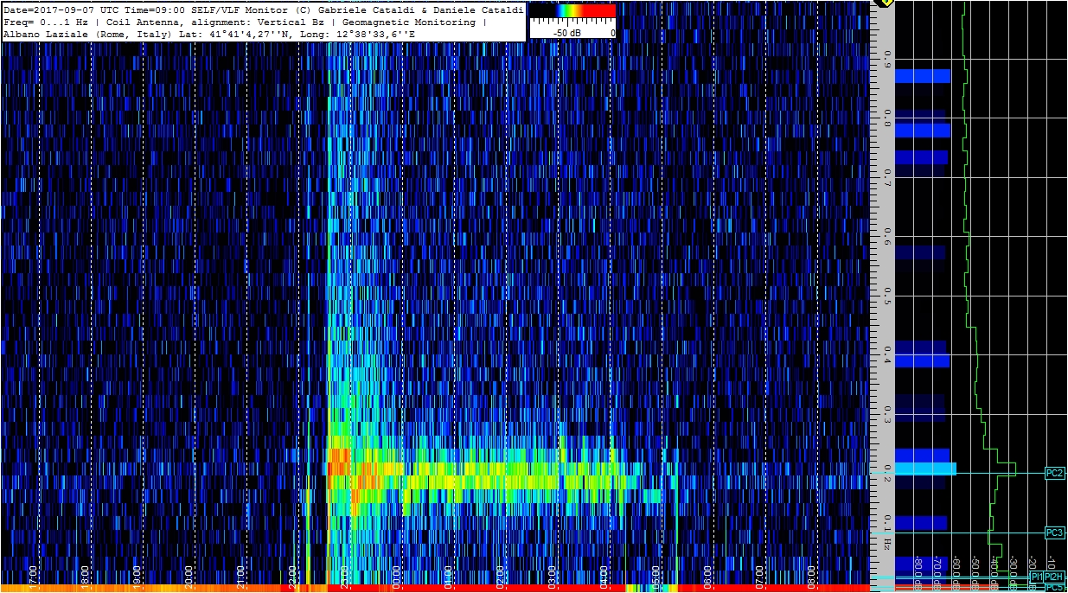Viewport: 1068px width, 593px height.
Task: Click the 04:00 time marker
Action: click(x=604, y=573)
